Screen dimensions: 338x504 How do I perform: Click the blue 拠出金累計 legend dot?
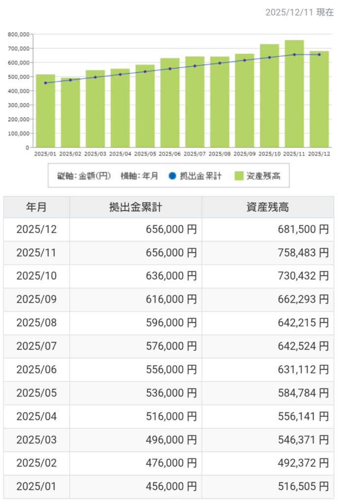(x=170, y=176)
